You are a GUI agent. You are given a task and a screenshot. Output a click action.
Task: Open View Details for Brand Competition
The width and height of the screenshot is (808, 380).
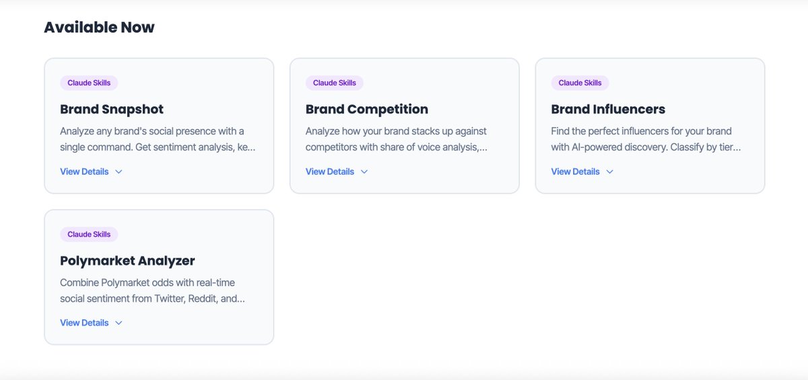[x=330, y=172]
